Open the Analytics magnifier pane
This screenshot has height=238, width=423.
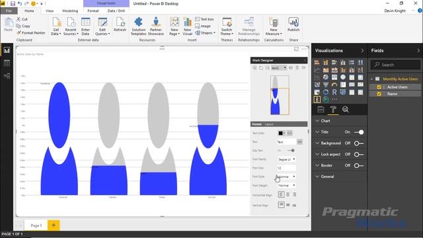(345, 109)
